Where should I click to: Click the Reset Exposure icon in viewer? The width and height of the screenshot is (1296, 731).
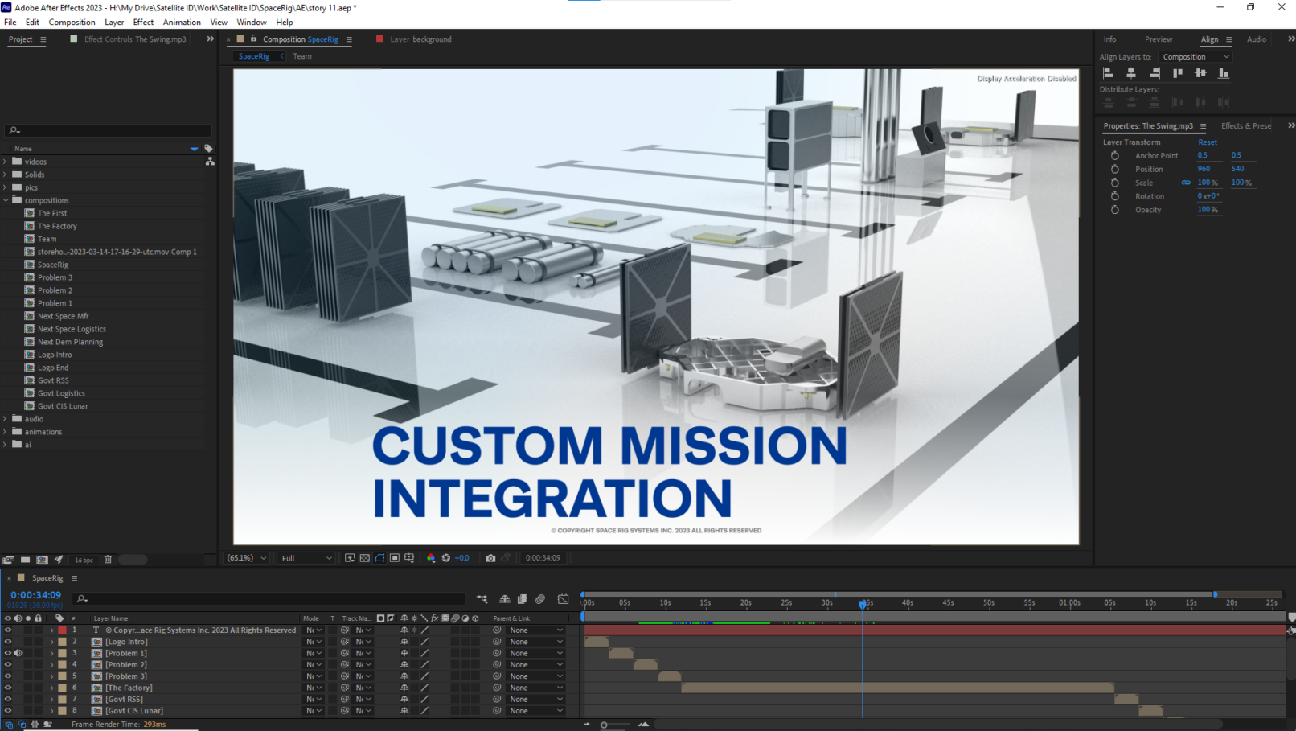pos(446,558)
